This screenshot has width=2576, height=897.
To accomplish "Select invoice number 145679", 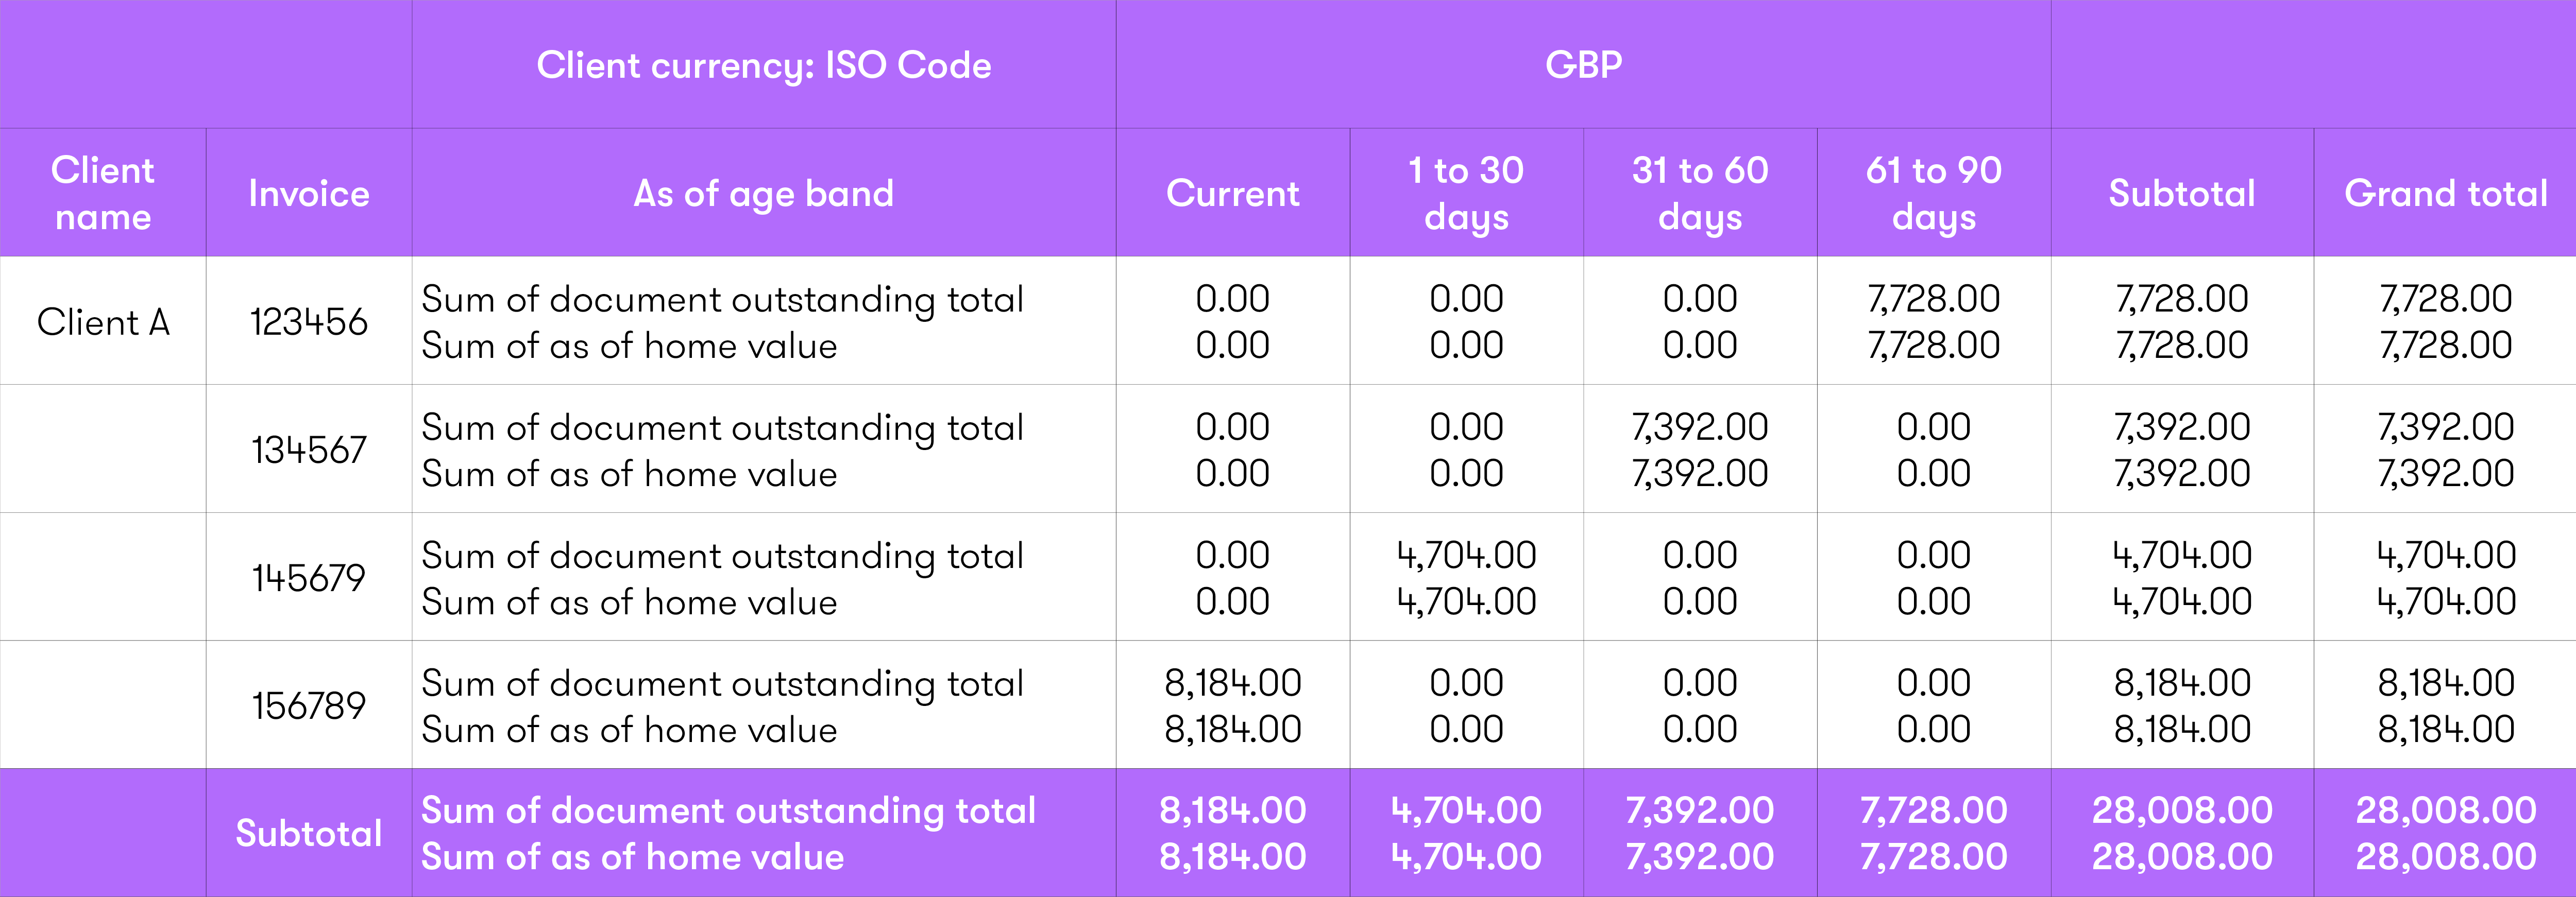I will coord(309,578).
